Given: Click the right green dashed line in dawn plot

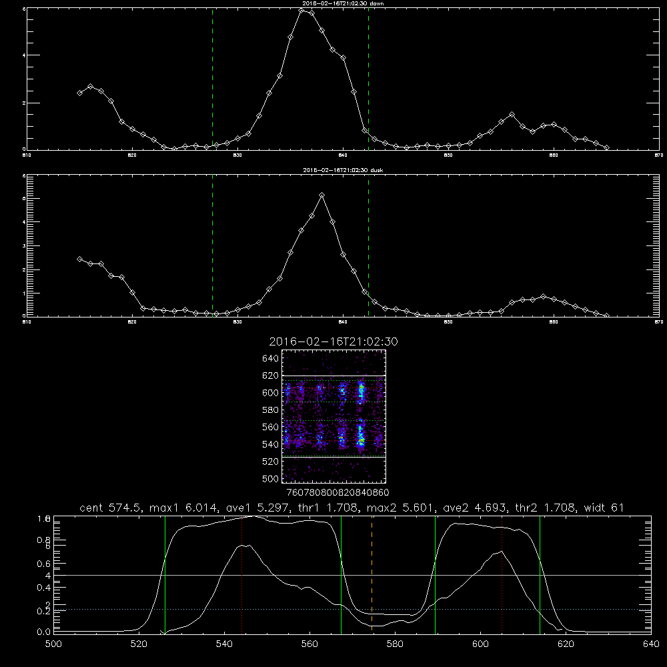Looking at the screenshot, I should click(368, 79).
